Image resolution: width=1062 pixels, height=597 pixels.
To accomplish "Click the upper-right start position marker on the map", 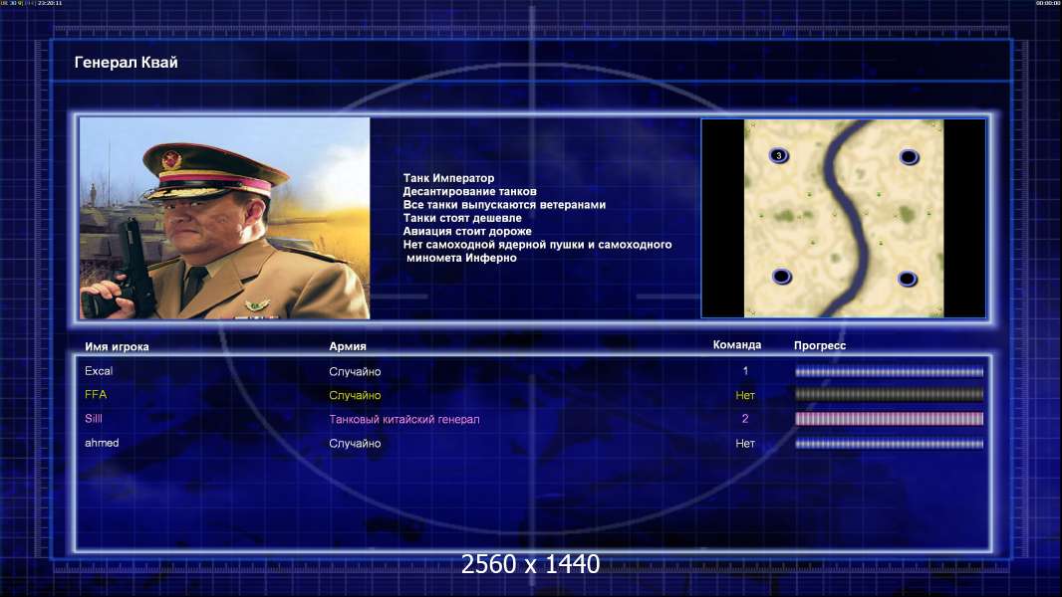I will 909,157.
